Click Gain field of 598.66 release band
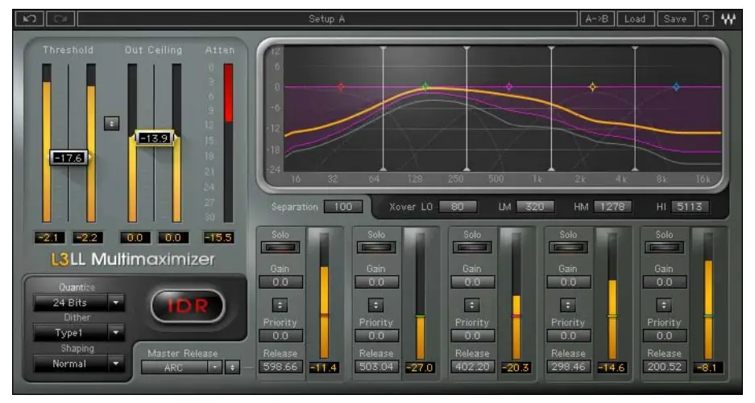 click(280, 282)
